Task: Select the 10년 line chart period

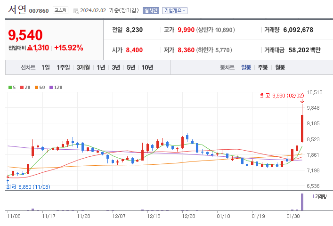Action: (147, 67)
